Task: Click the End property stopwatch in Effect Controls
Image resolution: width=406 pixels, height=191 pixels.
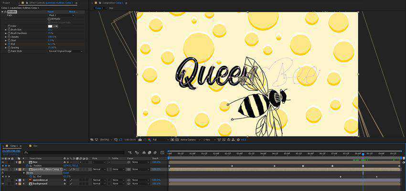Action: 9,44
